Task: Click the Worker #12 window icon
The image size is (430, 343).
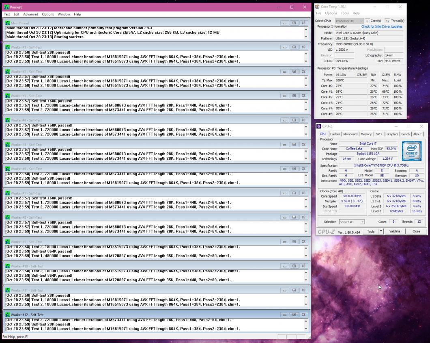Action: tap(7, 315)
